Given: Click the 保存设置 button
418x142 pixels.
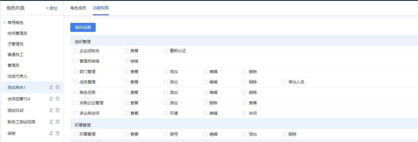Looking at the screenshot, I should [83, 27].
